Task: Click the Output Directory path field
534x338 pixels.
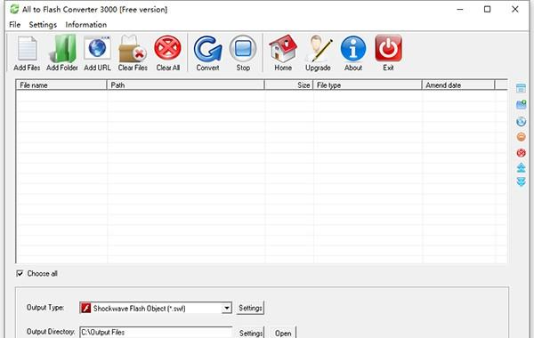Action: 156,332
